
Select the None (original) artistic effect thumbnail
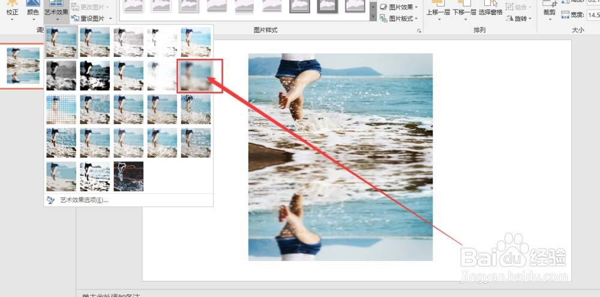61,42
